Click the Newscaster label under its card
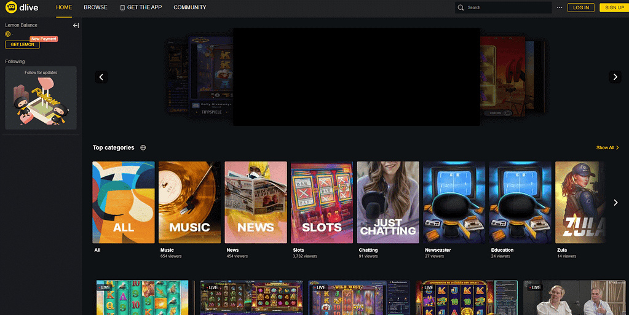The image size is (629, 315). point(438,250)
